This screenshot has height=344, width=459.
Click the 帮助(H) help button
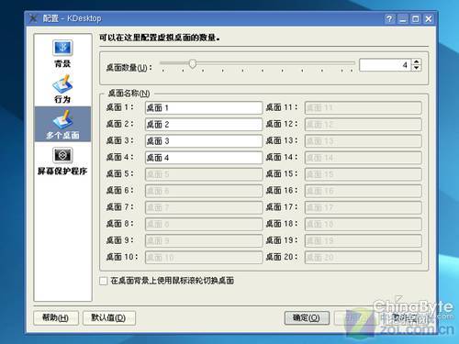[56, 318]
